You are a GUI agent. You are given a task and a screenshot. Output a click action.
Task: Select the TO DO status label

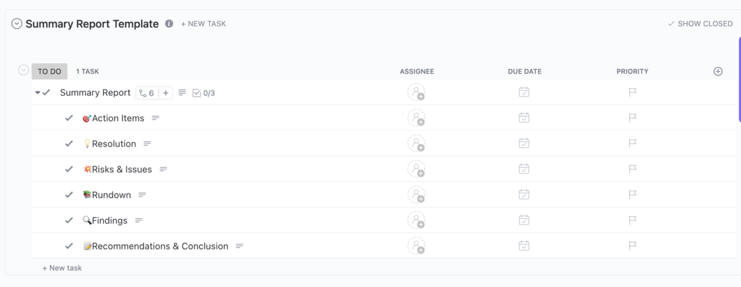tap(49, 71)
